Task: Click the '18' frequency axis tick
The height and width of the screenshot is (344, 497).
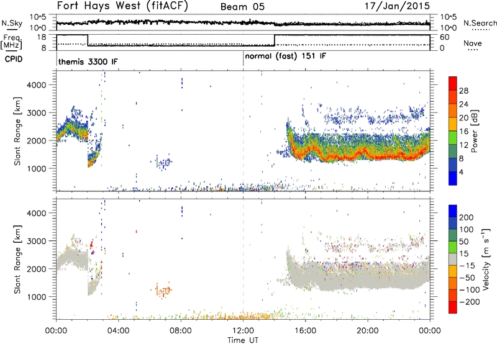Action: (x=42, y=37)
